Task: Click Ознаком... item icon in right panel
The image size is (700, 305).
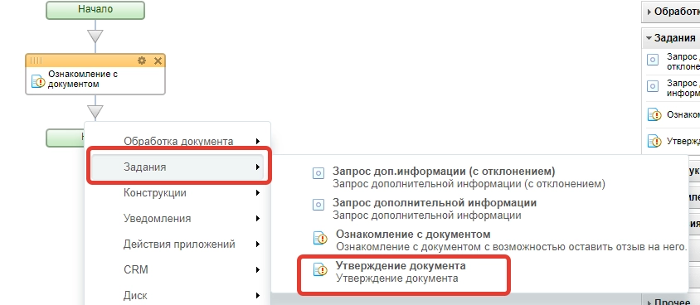Action: tap(654, 114)
